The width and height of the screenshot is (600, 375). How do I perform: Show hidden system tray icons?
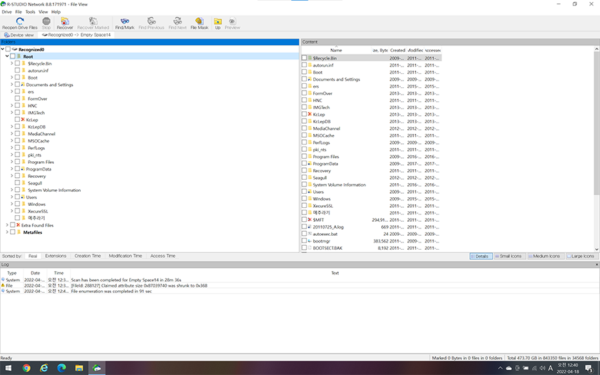tap(500, 368)
